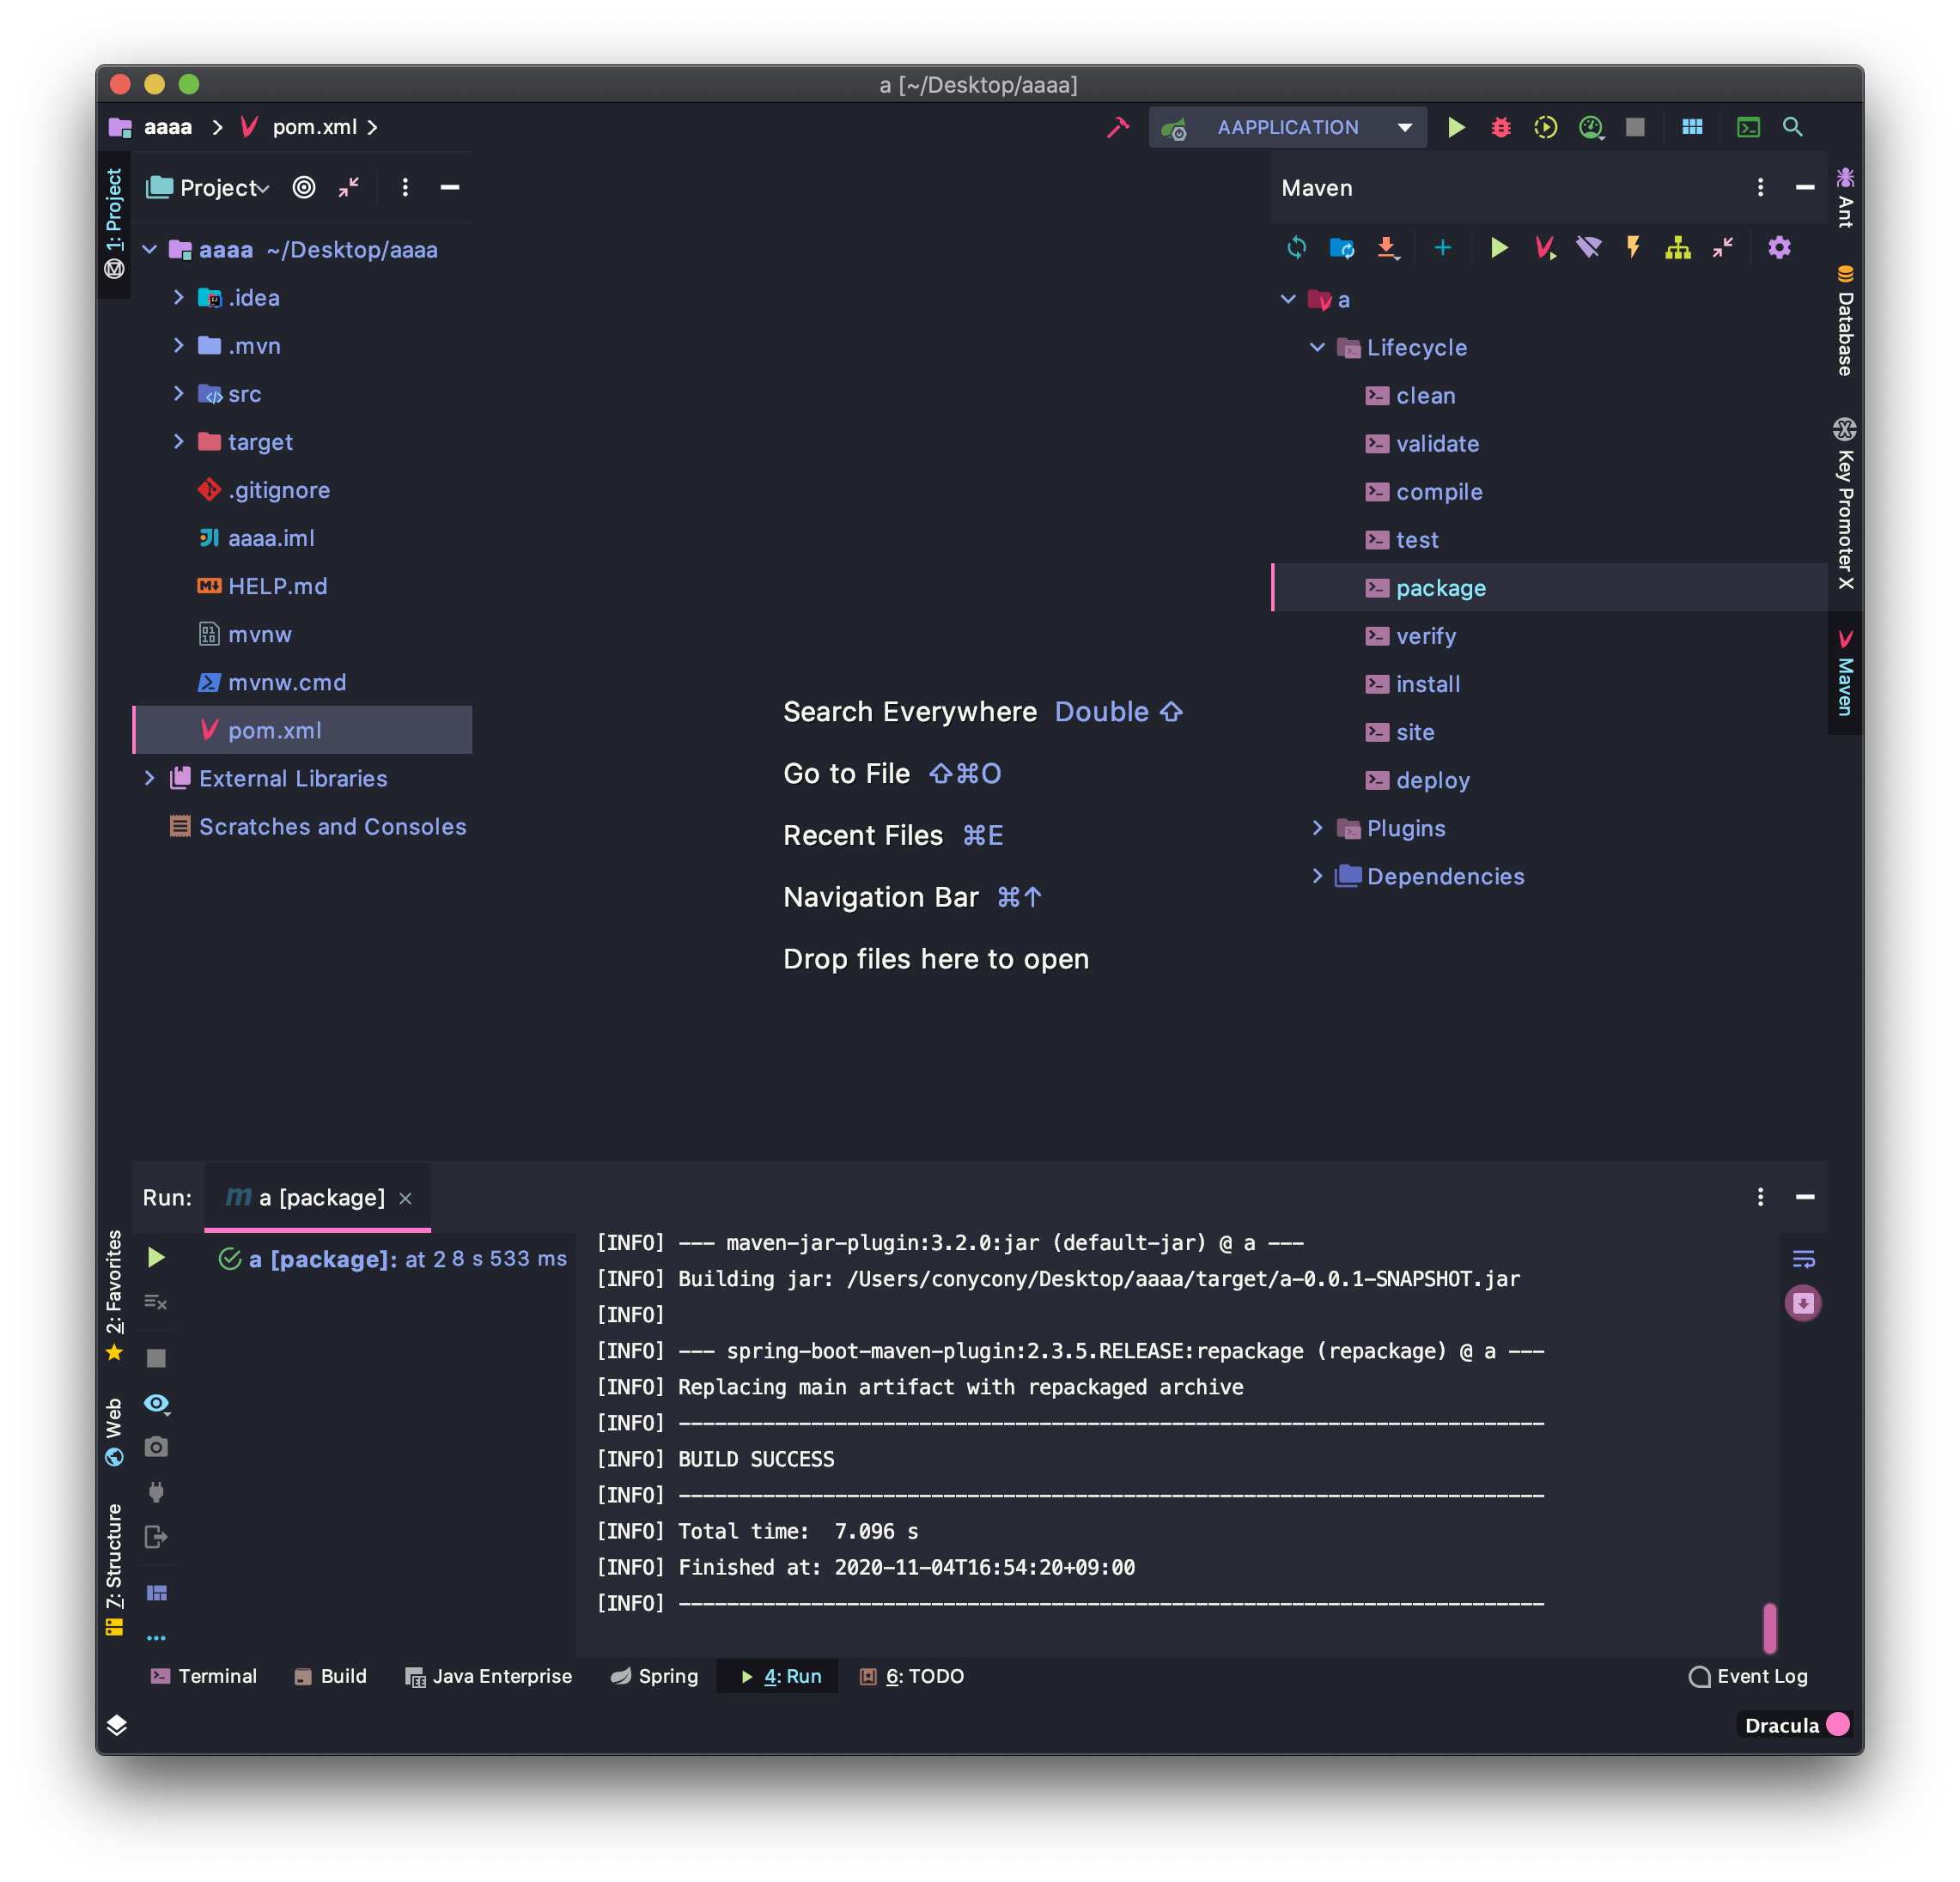Screen dimensions: 1960x1882
Task: Expand the target folder in Project tree
Action: click(x=179, y=442)
